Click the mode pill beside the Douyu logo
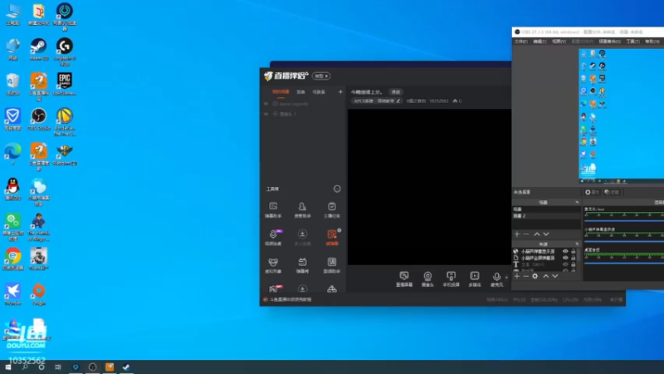Screen dimensions: 664x374 click(321, 76)
